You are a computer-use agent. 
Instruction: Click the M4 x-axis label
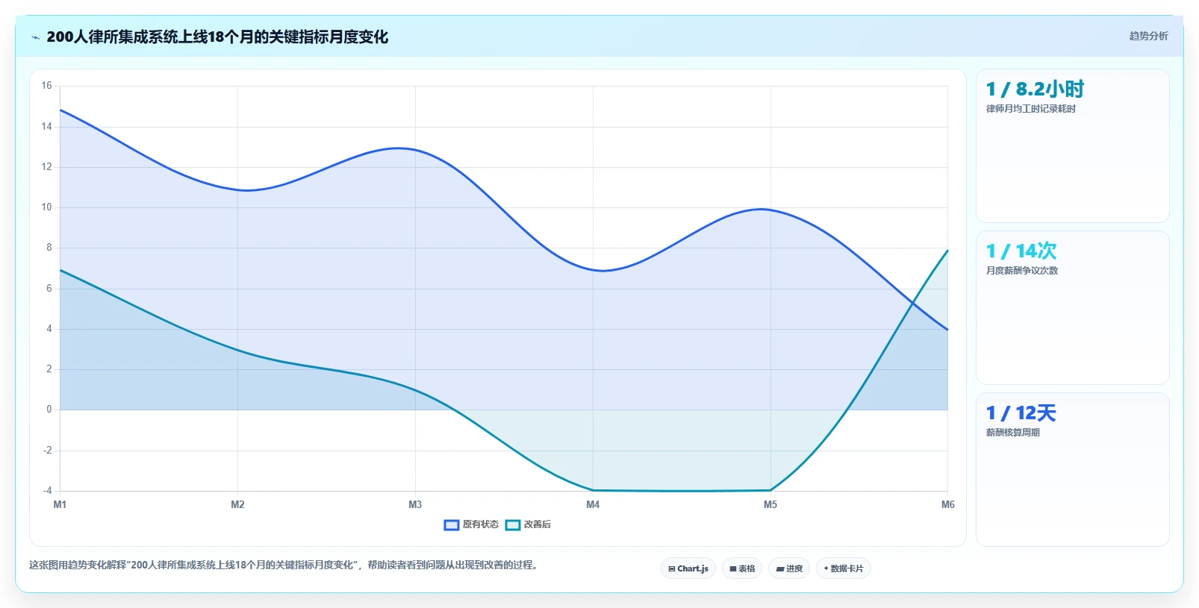[593, 504]
